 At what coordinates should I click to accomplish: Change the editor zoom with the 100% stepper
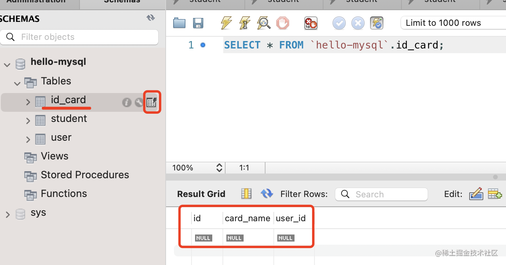219,168
